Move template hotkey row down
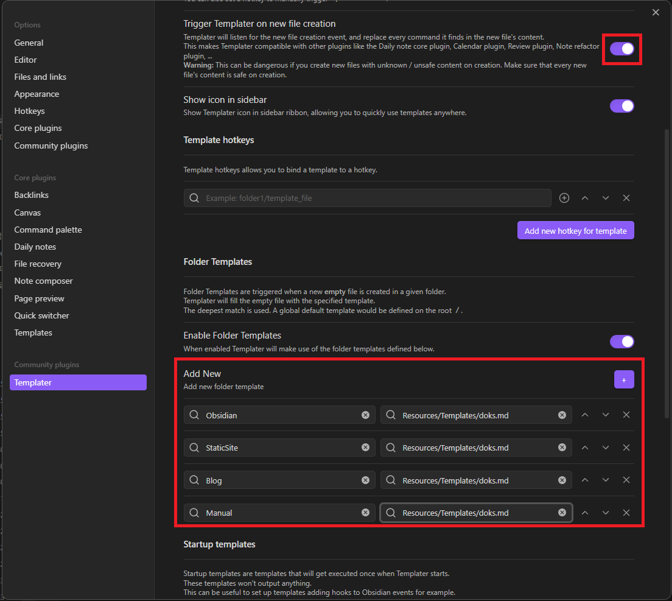This screenshot has width=672, height=601. coord(605,198)
